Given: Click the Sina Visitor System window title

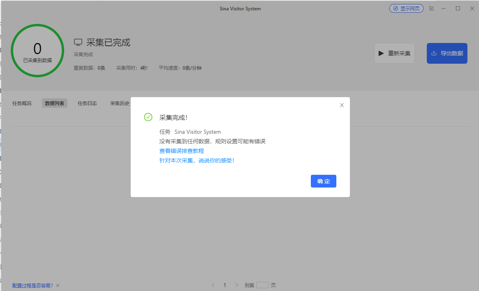Looking at the screenshot, I should (x=240, y=8).
